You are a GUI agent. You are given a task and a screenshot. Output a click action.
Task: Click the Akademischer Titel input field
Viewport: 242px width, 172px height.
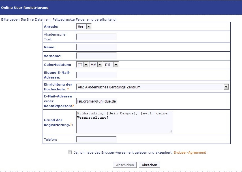click(96, 37)
